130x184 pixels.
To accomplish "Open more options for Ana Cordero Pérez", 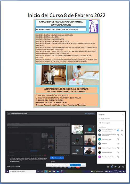I will 122,139.
